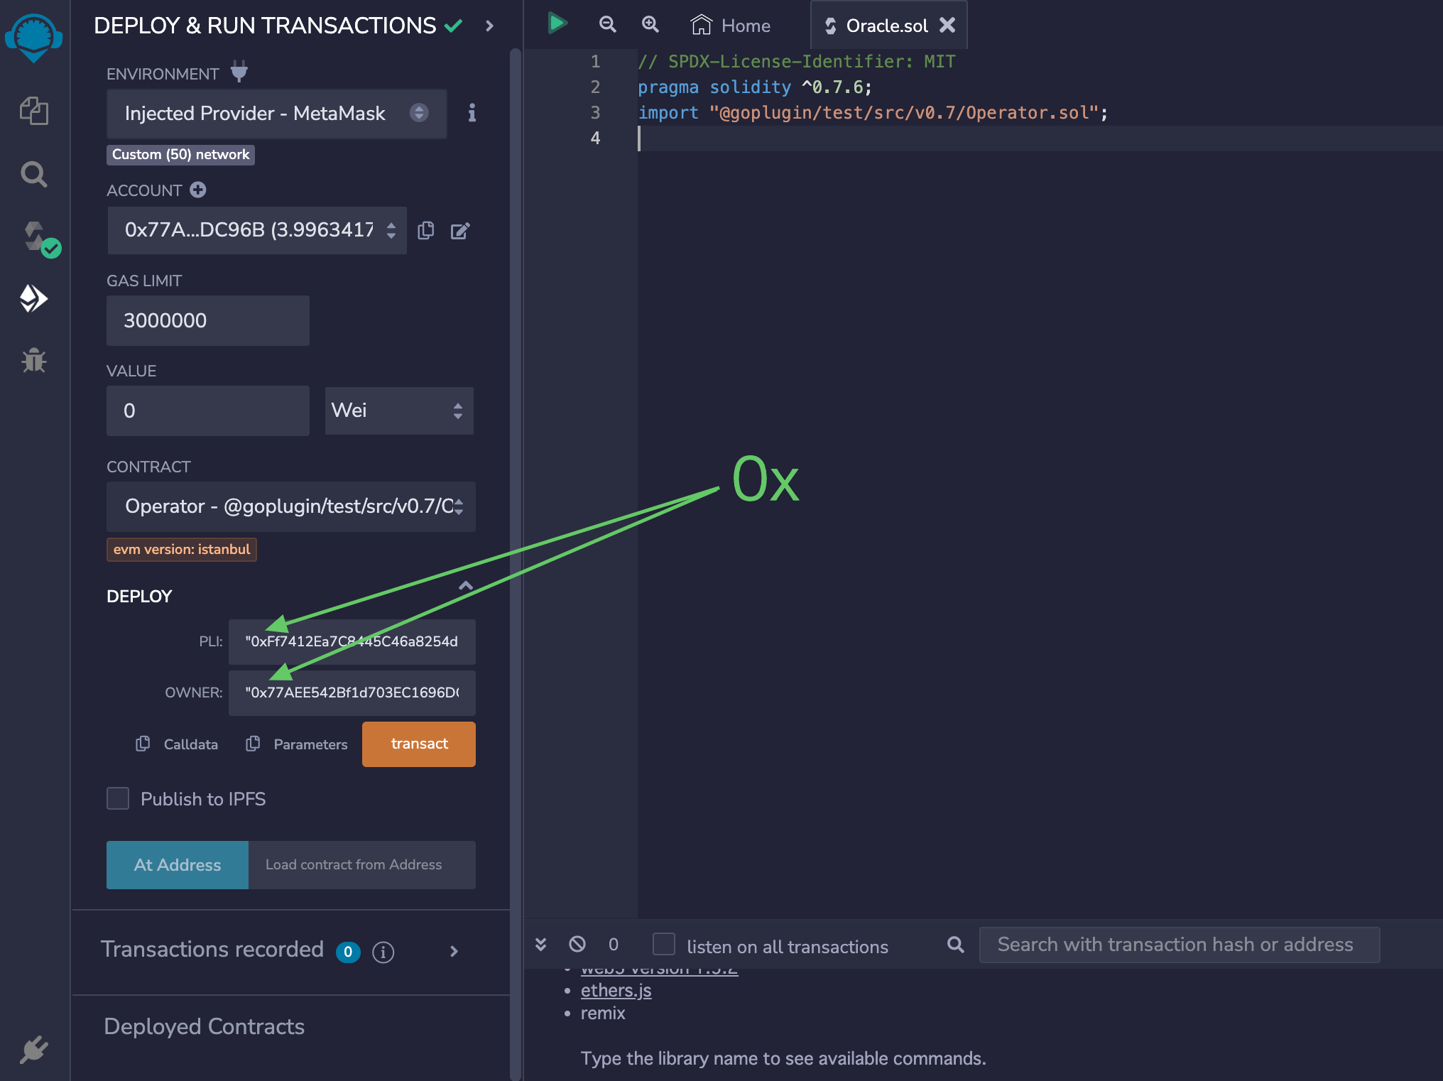This screenshot has width=1443, height=1081.
Task: Open environment info via the i icon
Action: click(x=471, y=114)
